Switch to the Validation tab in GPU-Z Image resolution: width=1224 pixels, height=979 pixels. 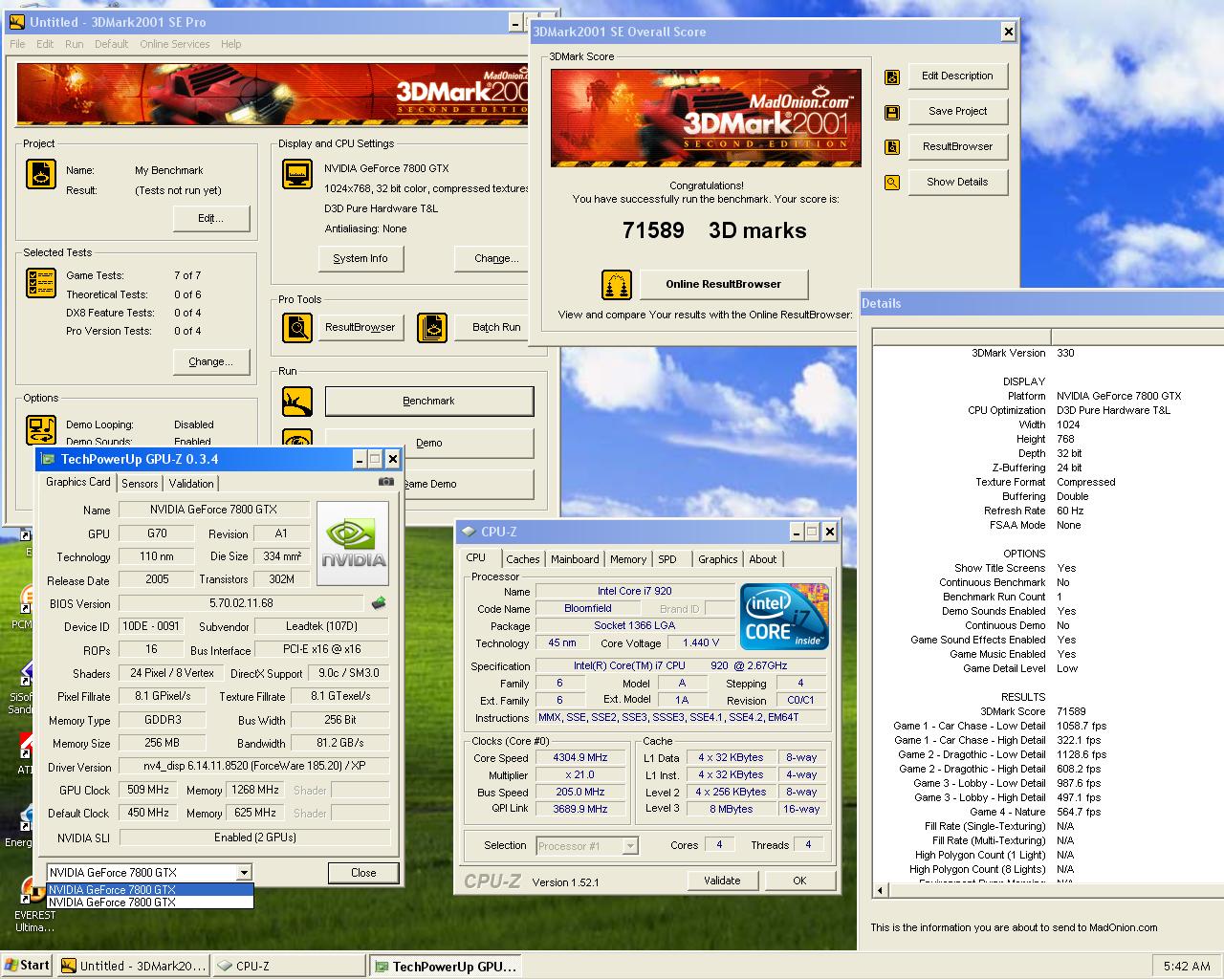click(x=191, y=484)
